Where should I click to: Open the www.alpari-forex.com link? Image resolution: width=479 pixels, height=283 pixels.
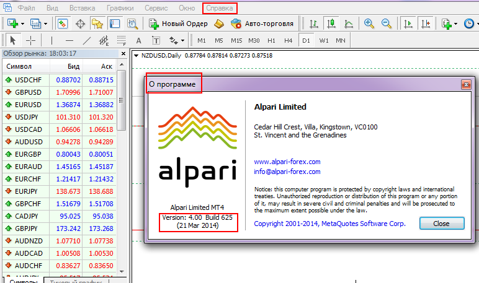[287, 162]
